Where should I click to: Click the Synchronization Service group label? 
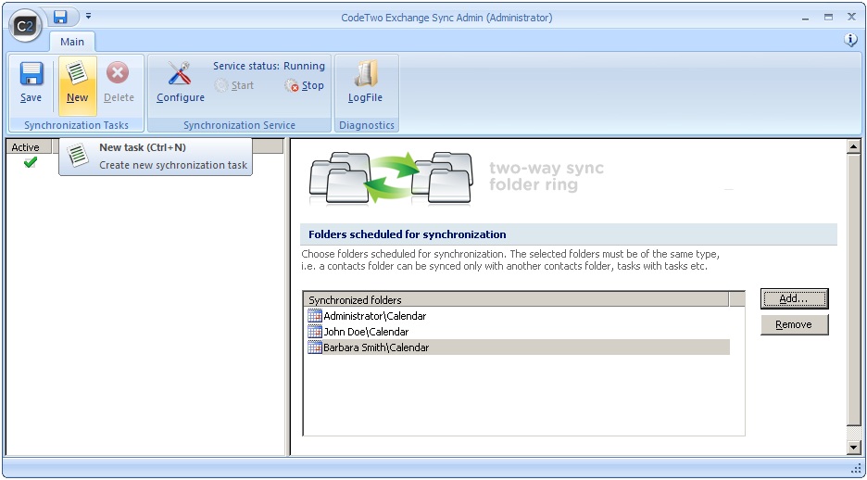click(239, 125)
